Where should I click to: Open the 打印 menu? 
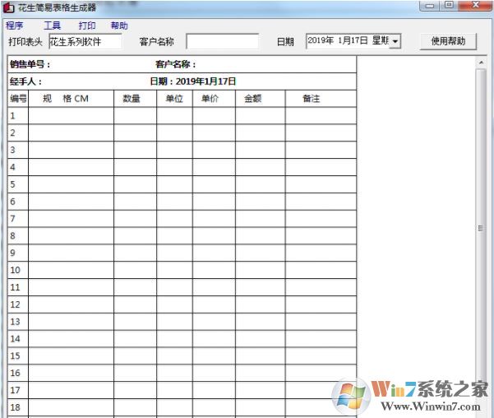click(87, 26)
